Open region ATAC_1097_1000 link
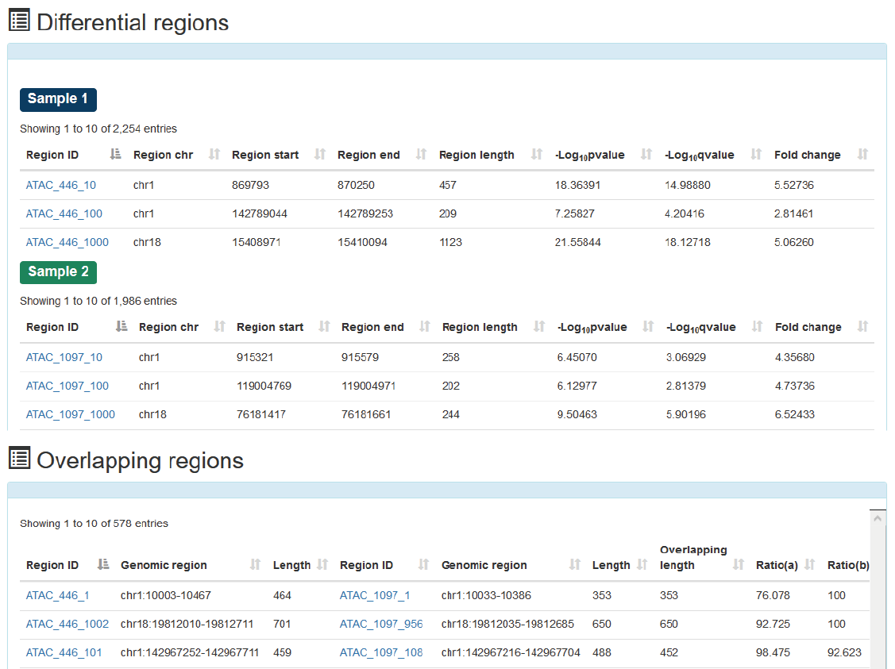Screen dimensions: 895x669 click(x=70, y=414)
